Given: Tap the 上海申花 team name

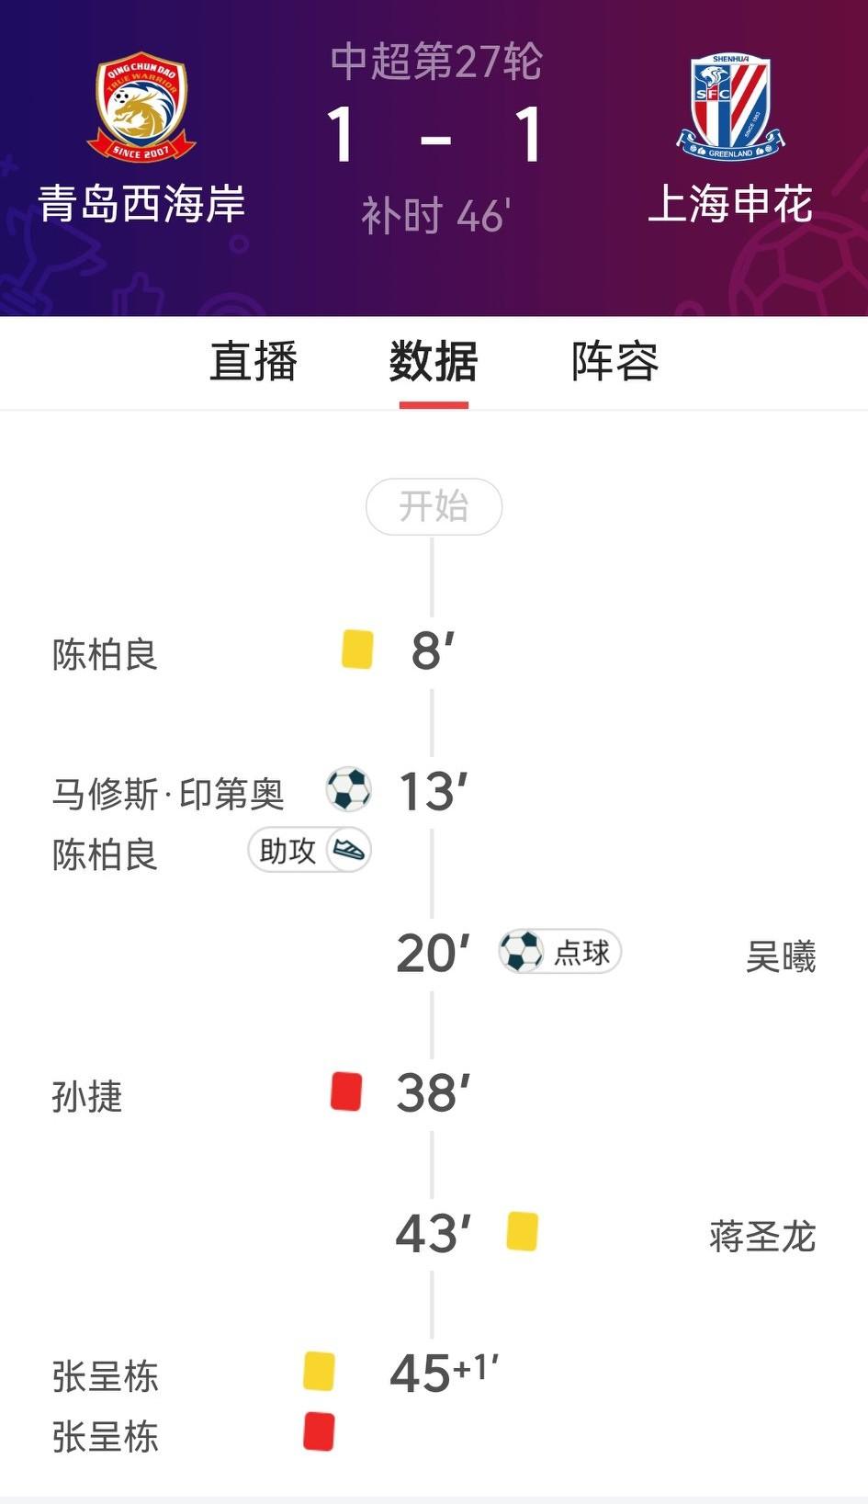Looking at the screenshot, I should [730, 204].
